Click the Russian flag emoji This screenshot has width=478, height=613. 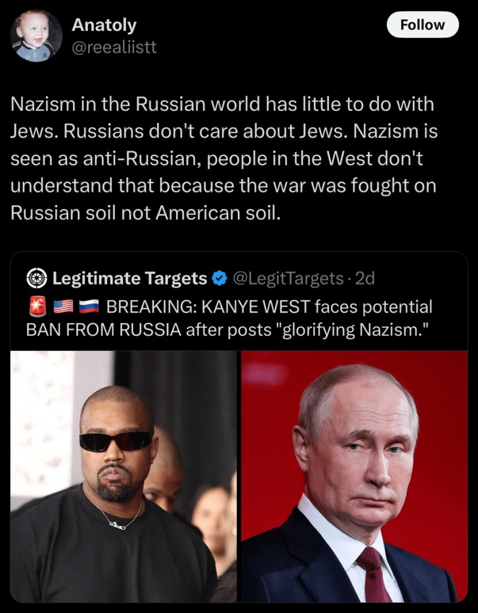pyautogui.click(x=89, y=306)
